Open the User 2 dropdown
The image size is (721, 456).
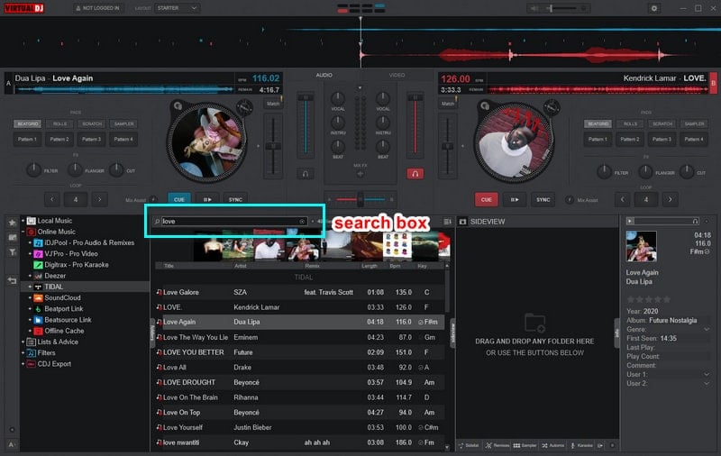click(707, 384)
